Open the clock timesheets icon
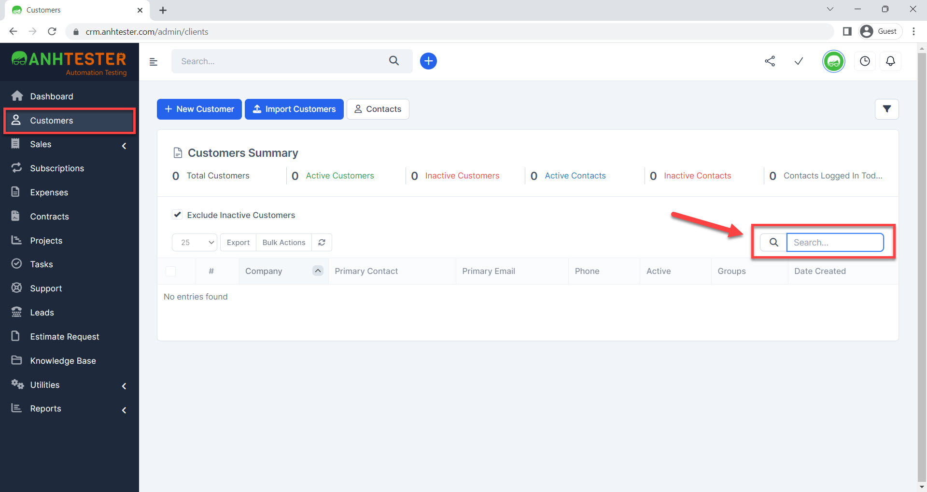The width and height of the screenshot is (927, 492). coord(865,61)
